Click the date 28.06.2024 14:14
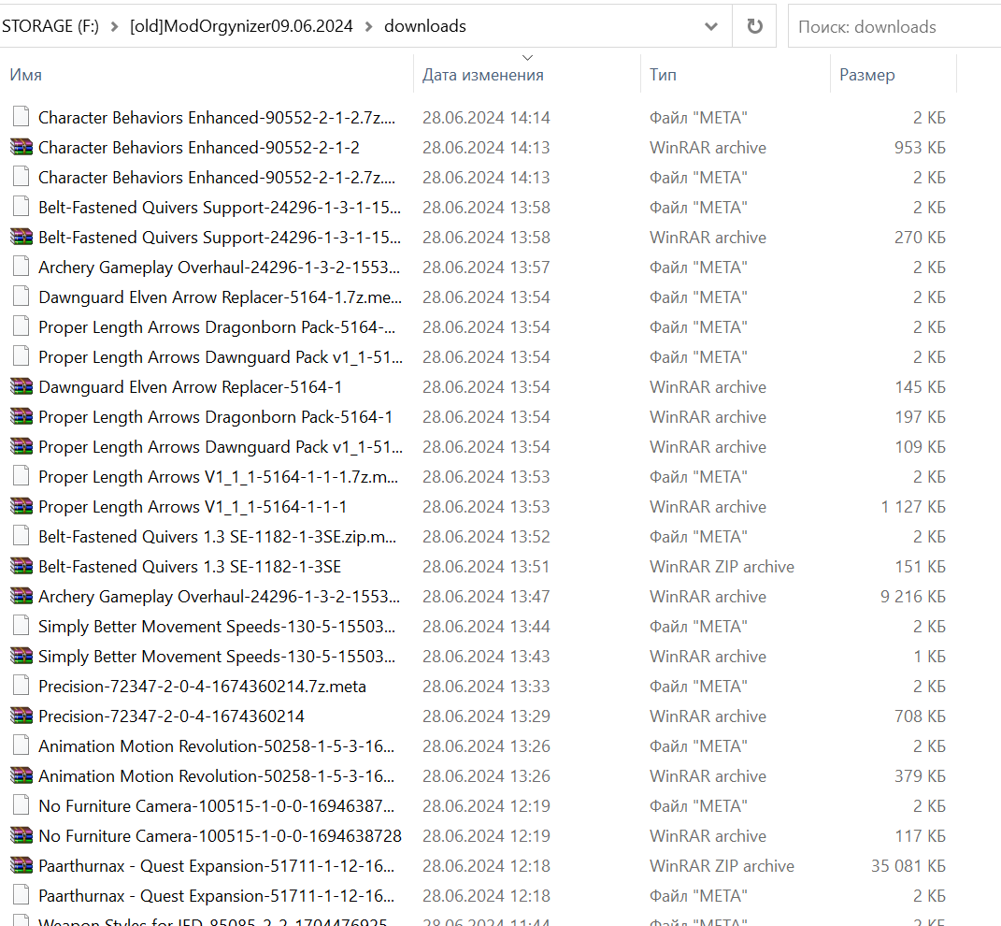The width and height of the screenshot is (1001, 926). [486, 118]
